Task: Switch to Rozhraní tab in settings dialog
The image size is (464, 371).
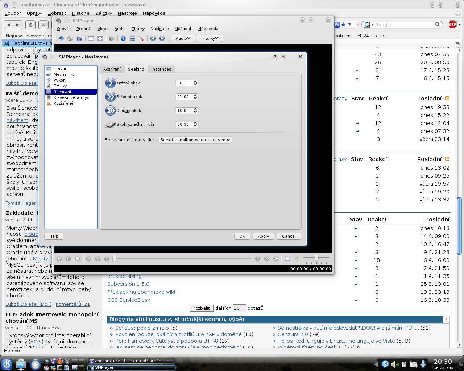Action: [112, 69]
